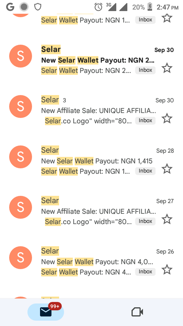Viewport: 183px width, 326px height.
Task: Open the Mail tab with 99+ badge
Action: tap(46, 312)
